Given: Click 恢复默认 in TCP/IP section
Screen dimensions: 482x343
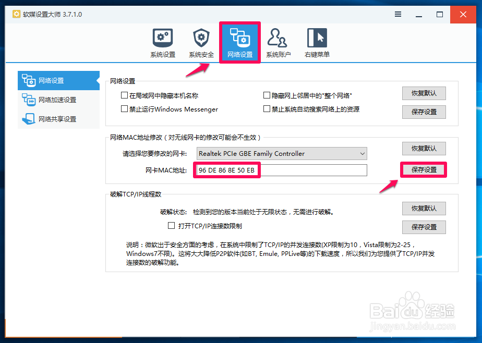Looking at the screenshot, I should pyautogui.click(x=424, y=209).
